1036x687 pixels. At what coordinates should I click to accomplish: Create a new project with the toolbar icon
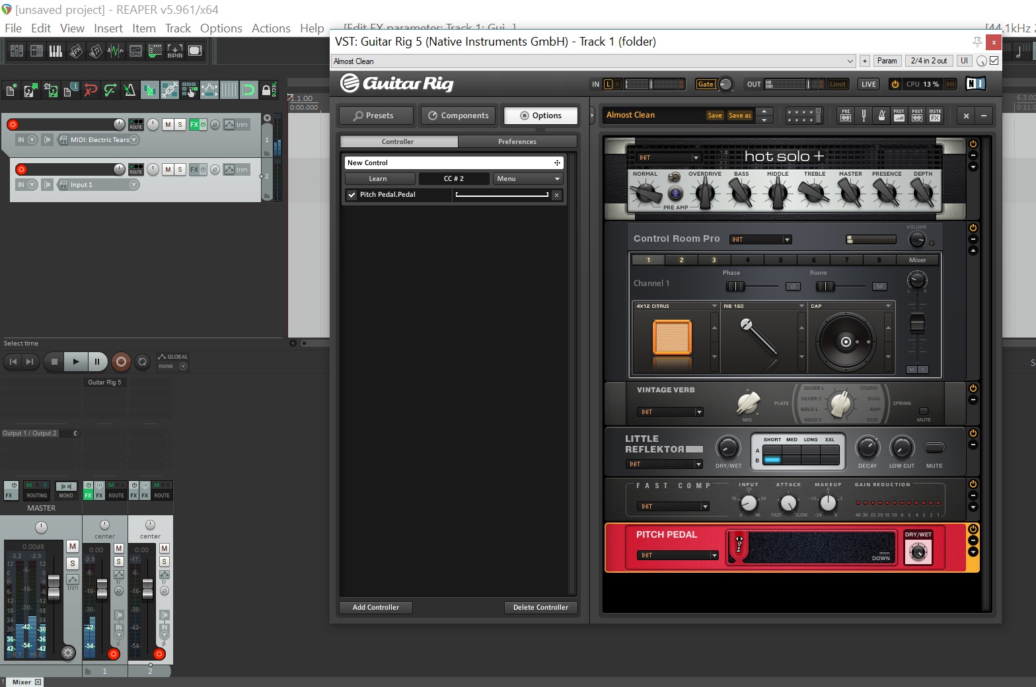coord(11,90)
